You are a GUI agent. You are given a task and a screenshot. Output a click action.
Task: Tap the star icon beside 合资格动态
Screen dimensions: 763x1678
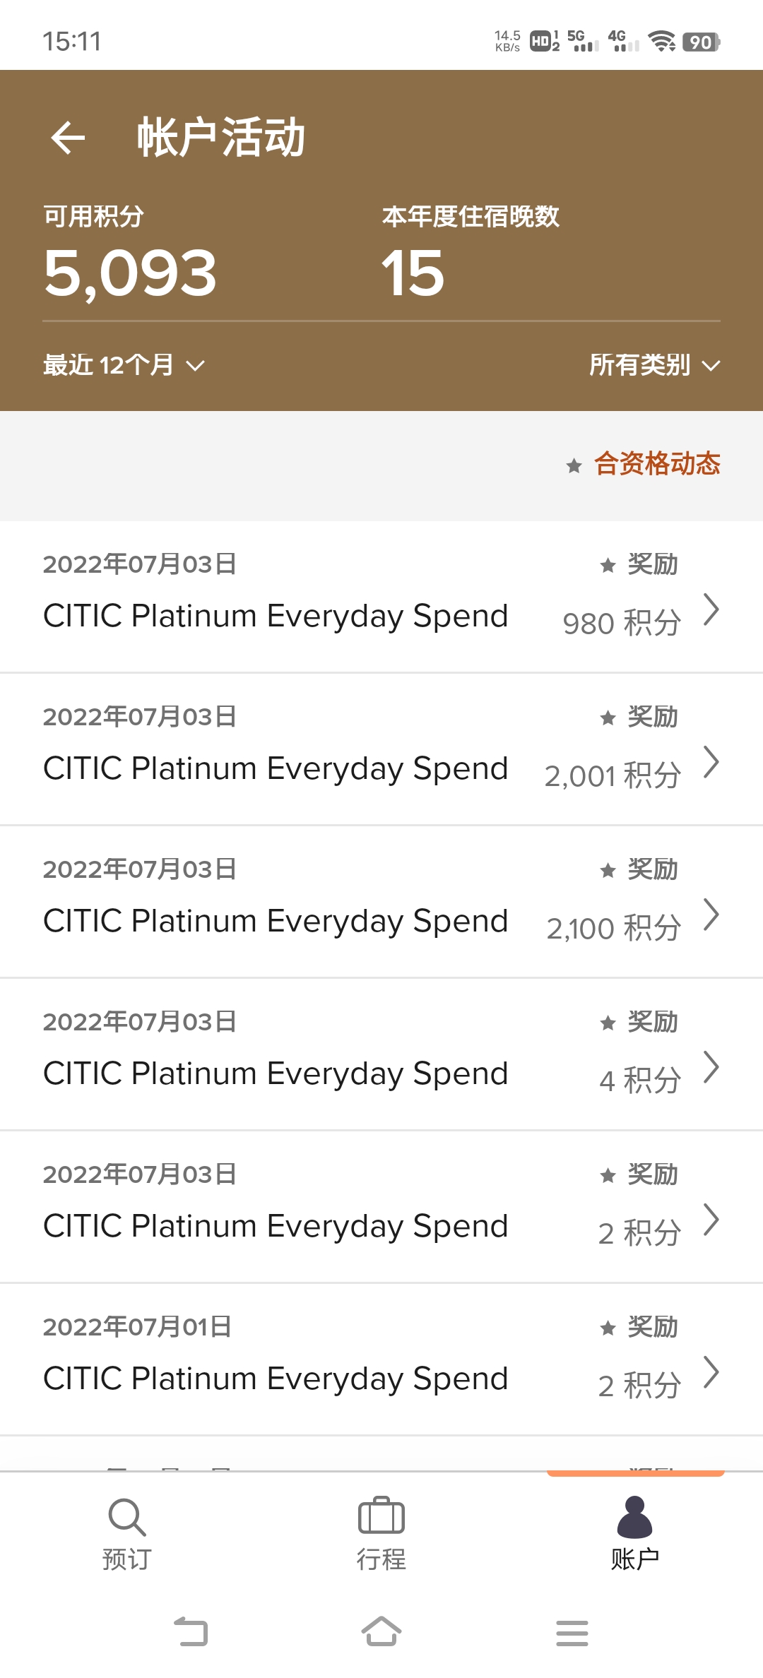pos(574,465)
